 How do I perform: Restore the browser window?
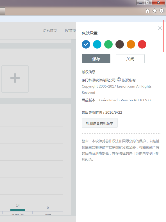148,3
